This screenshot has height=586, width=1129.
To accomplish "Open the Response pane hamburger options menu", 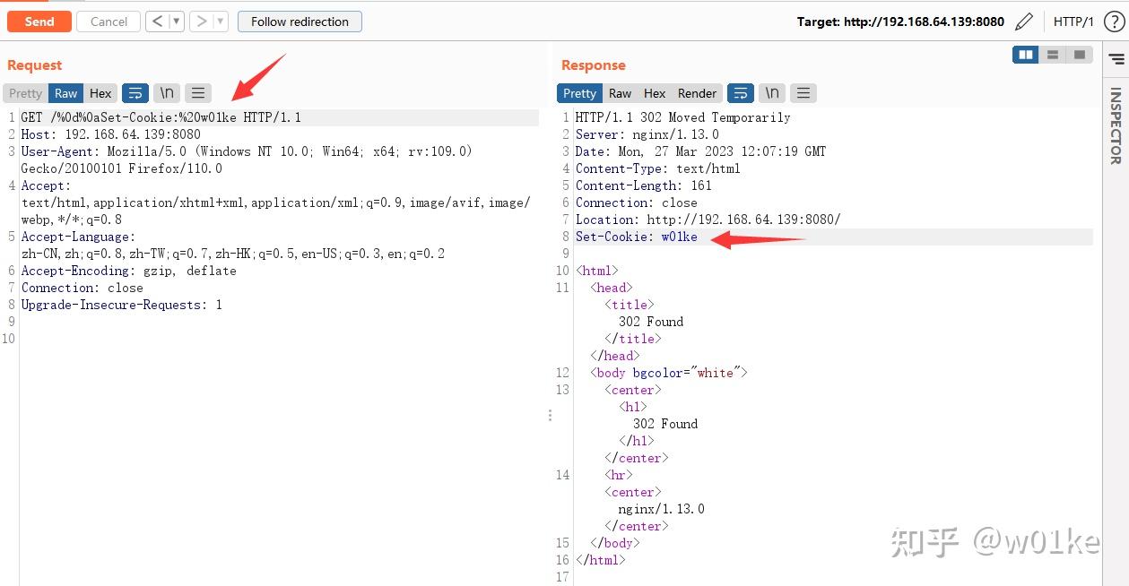I will [x=803, y=93].
